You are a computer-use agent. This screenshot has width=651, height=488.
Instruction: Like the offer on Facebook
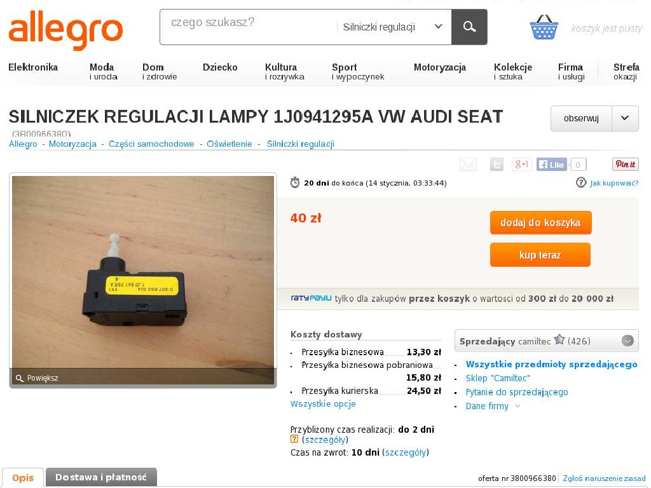pos(551,165)
